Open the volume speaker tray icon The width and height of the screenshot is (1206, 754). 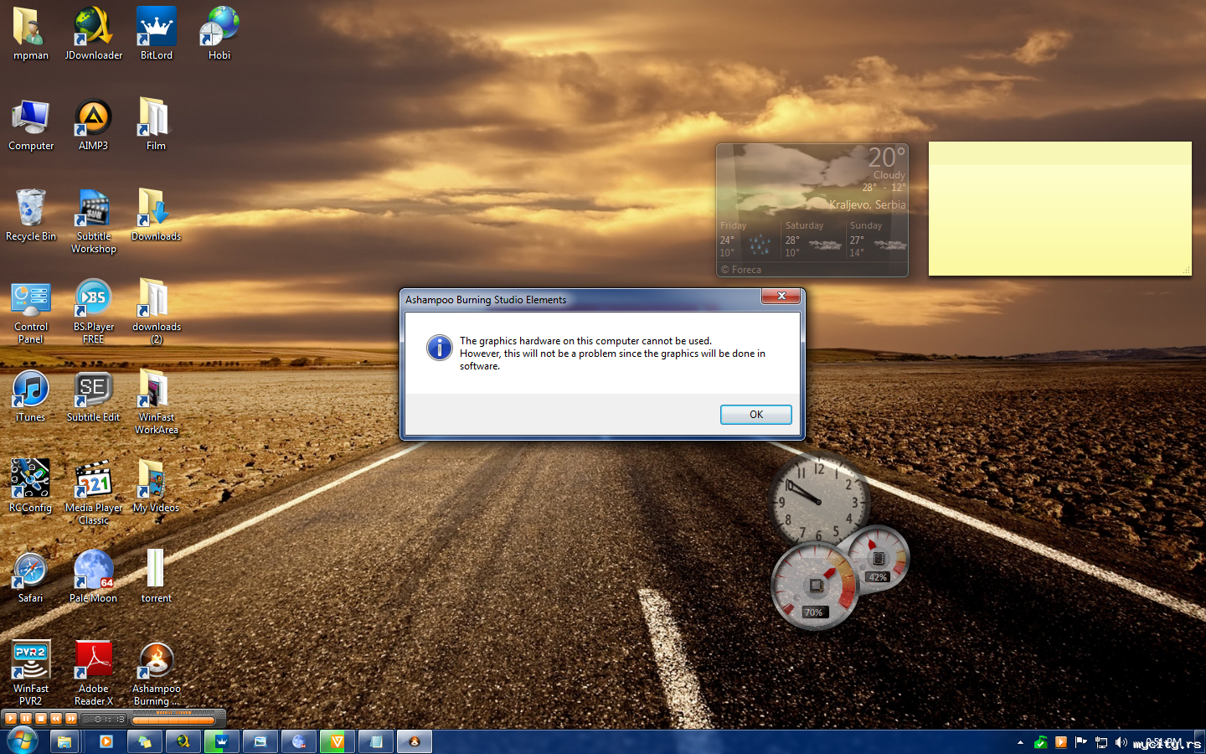1121,742
